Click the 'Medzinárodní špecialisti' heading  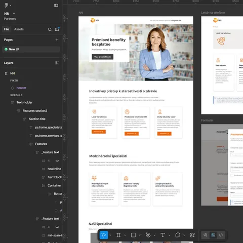click(x=108, y=156)
